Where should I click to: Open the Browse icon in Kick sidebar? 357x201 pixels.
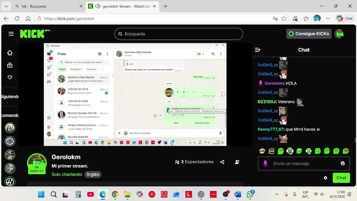10,65
